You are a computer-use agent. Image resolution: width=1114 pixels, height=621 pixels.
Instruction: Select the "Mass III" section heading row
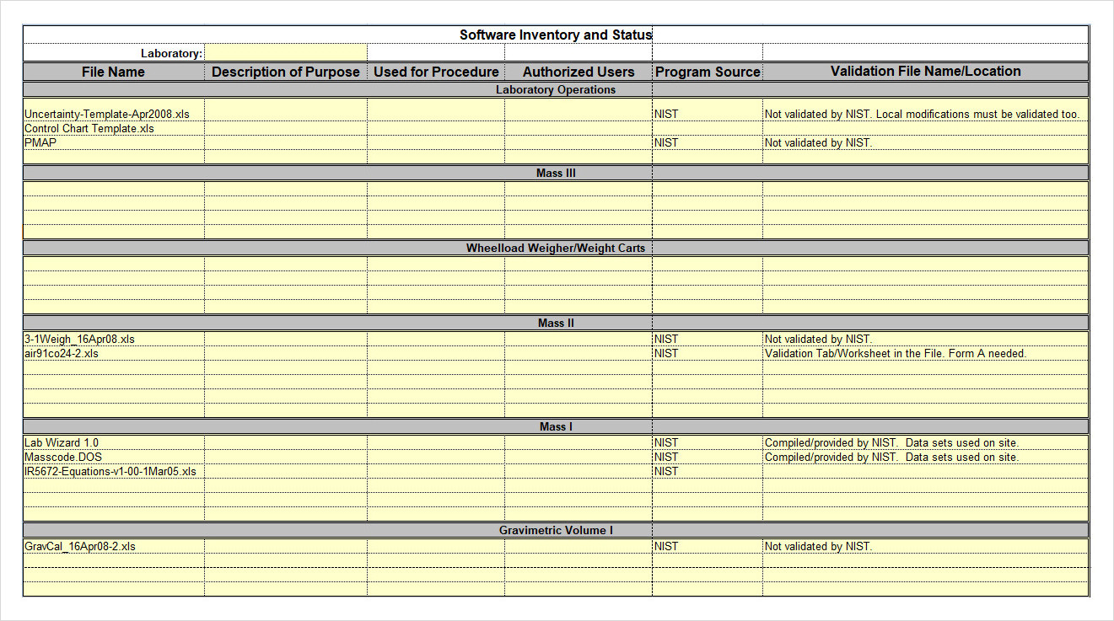(x=556, y=173)
